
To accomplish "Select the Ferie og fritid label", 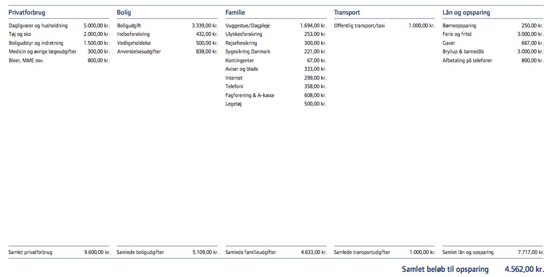I will click(457, 34).
